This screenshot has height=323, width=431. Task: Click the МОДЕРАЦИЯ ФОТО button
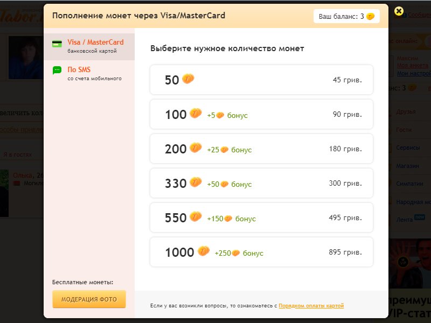coord(89,299)
